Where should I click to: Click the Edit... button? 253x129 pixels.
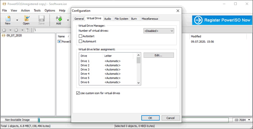[159, 55]
